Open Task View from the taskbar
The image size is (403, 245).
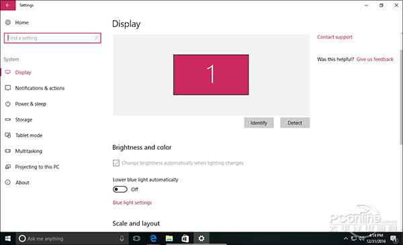(x=136, y=238)
